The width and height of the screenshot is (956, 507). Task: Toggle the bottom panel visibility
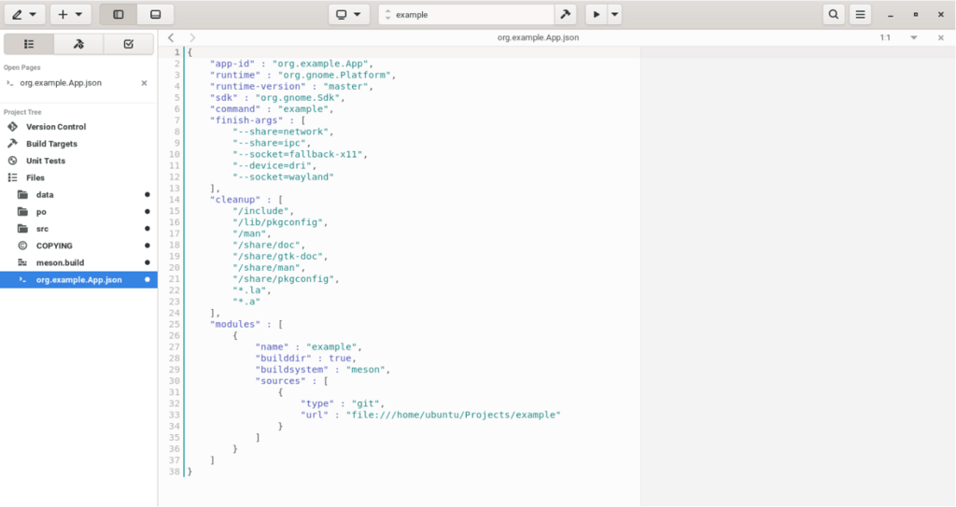click(156, 14)
